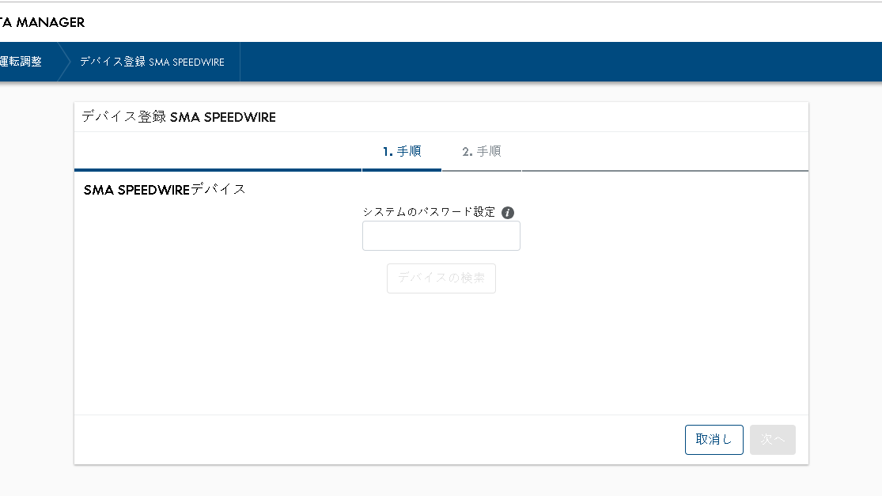The height and width of the screenshot is (496, 882).
Task: Click the デバイスの検索 button
Action: (x=441, y=278)
